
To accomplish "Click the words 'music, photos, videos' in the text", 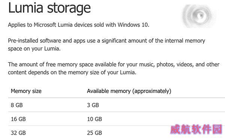I will (166, 64).
